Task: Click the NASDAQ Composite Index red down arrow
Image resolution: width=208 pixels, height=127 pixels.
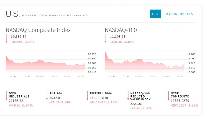Action: pos(7,39)
